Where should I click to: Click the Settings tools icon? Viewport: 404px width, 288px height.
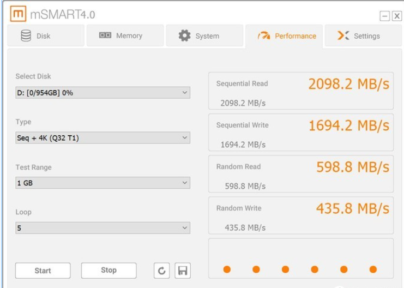(x=343, y=35)
